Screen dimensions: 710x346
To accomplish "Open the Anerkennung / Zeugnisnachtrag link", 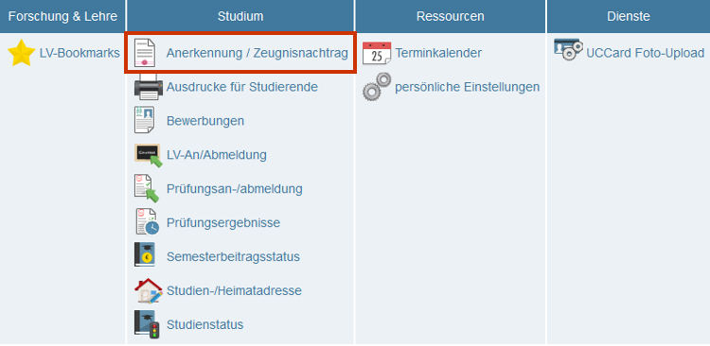I will click(257, 53).
